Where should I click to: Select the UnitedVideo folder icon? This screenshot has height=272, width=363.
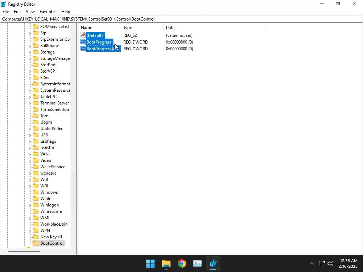point(36,128)
